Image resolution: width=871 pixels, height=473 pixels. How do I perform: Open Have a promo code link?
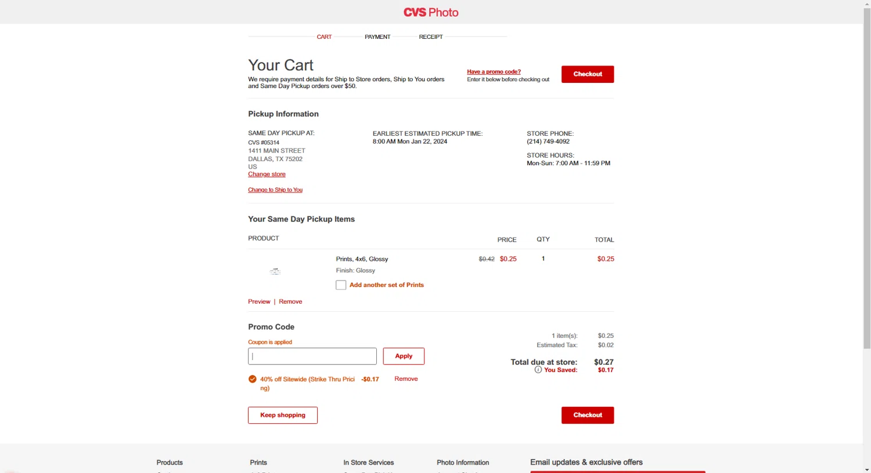click(x=494, y=72)
